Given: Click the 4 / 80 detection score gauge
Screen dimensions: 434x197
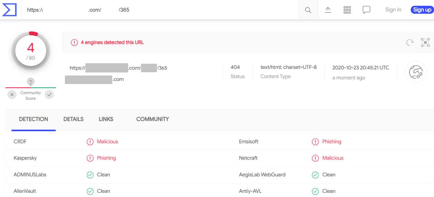Looking at the screenshot, I should tap(30, 51).
